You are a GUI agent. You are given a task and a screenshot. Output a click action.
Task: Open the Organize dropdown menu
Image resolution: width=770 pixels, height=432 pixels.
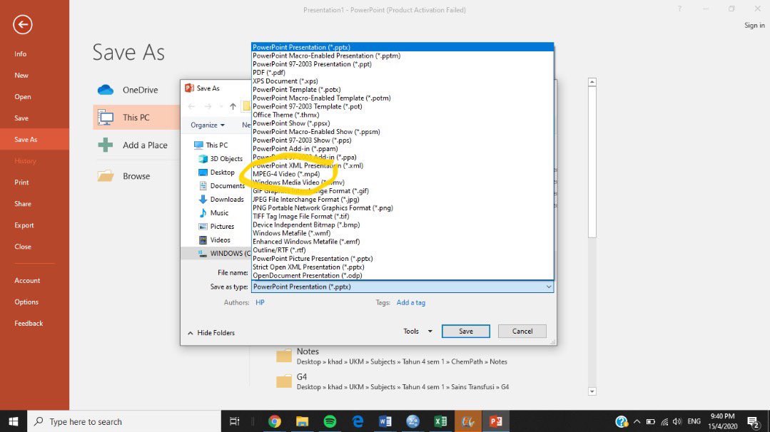(207, 125)
